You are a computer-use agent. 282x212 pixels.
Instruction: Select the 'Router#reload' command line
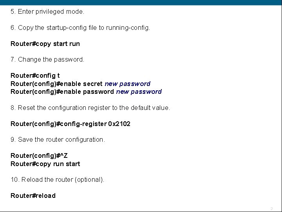pos(33,196)
